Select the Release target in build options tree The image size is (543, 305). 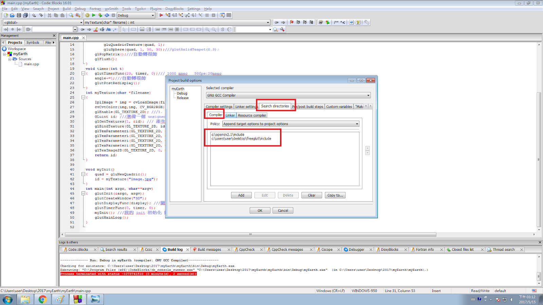[183, 98]
